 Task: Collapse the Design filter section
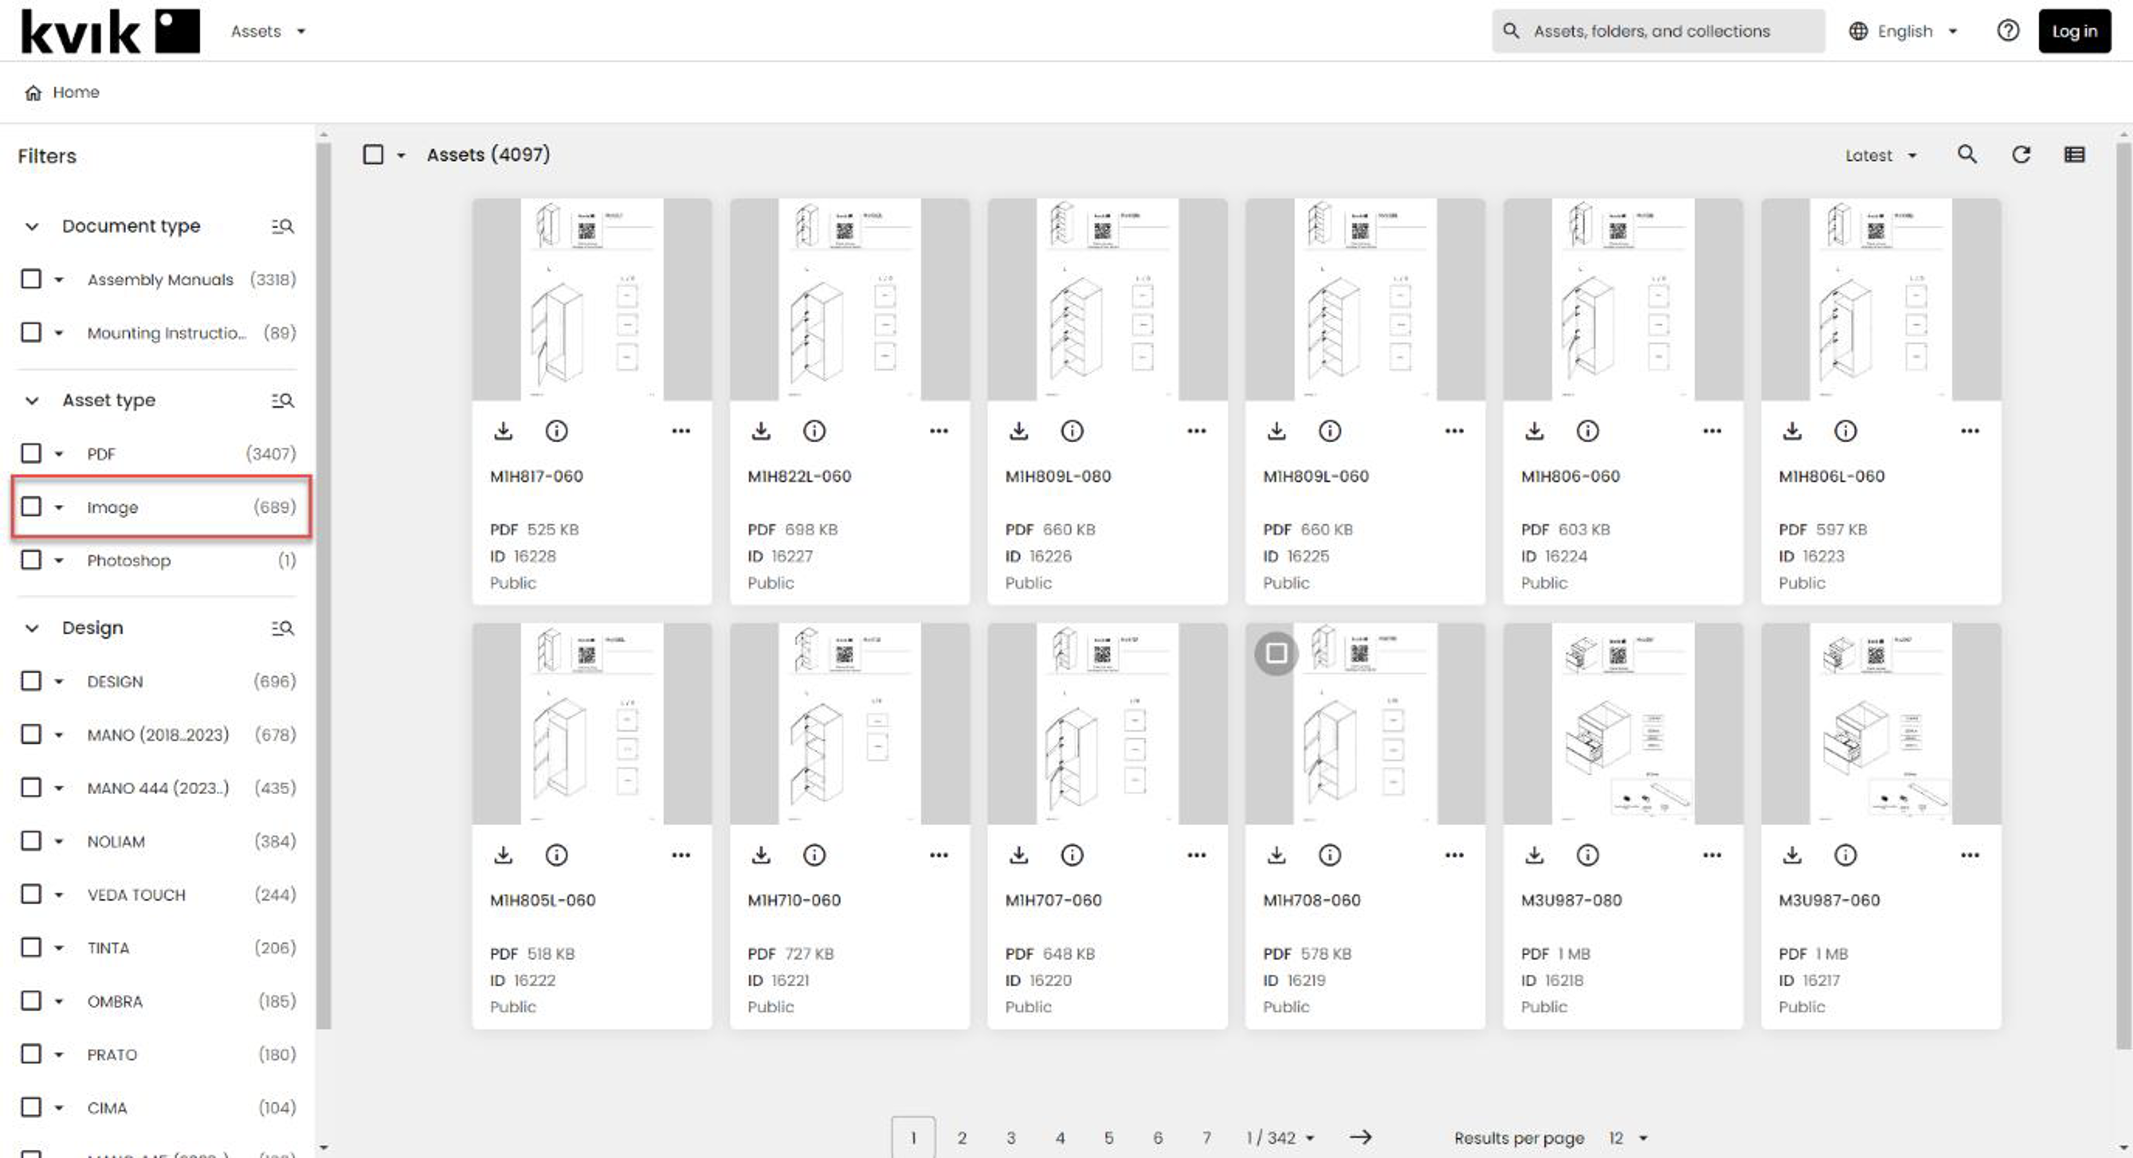(32, 628)
